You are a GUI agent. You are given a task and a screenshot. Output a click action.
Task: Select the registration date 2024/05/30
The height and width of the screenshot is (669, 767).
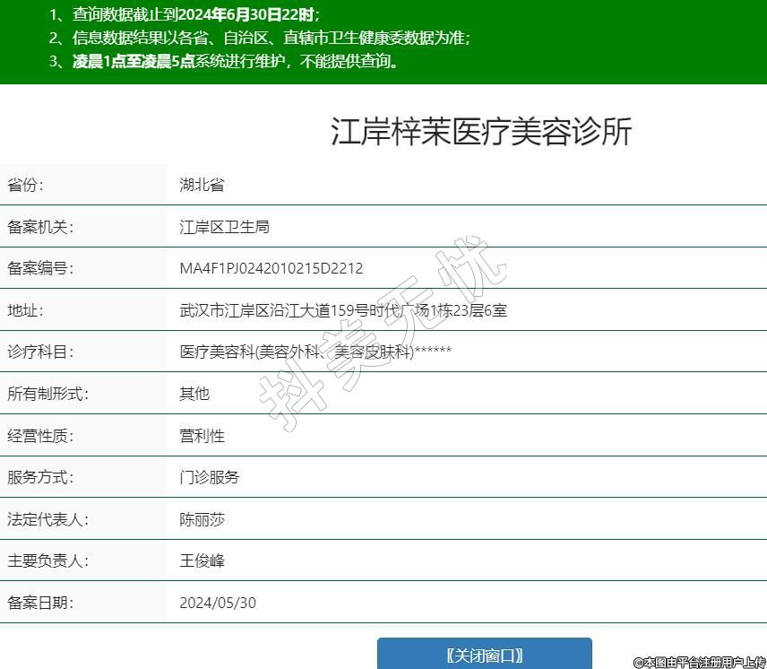(x=218, y=603)
